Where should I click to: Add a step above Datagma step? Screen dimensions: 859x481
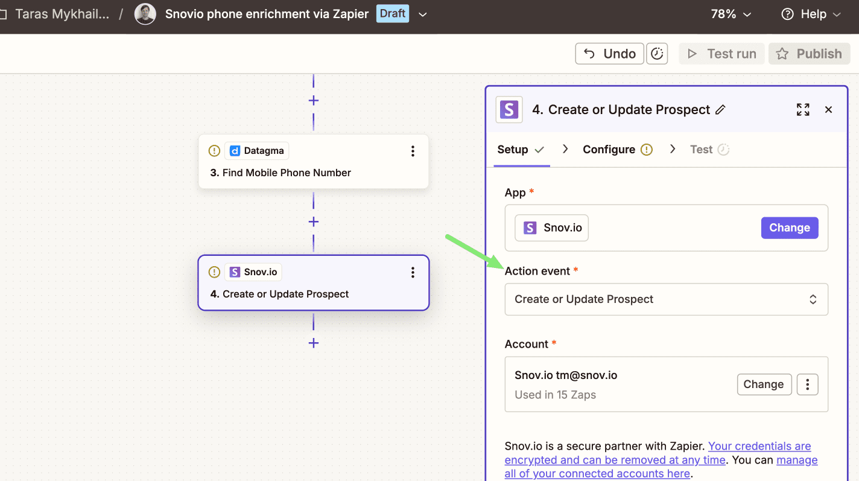tap(314, 101)
